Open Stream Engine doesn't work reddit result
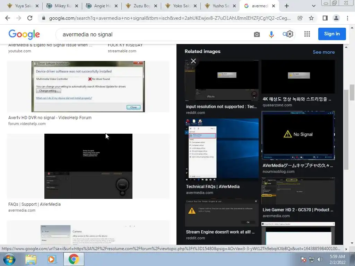Image resolution: width=355 pixels, height=266 pixels. (220, 232)
